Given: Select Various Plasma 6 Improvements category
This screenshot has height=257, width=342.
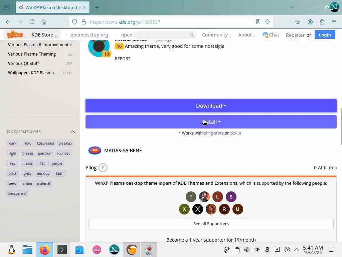Looking at the screenshot, I should 39,45.
